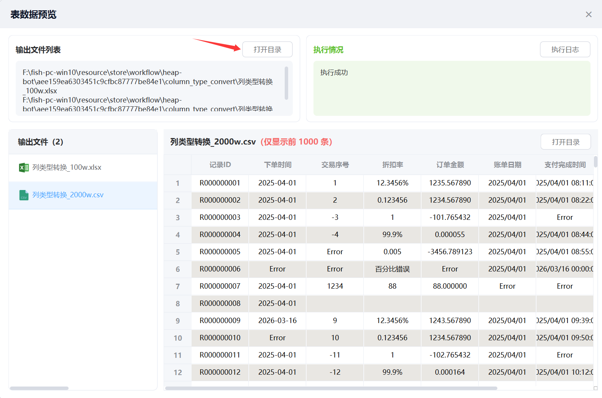This screenshot has width=602, height=398.
Task: Click the table's horizontal scrollbar
Action: tap(331, 388)
